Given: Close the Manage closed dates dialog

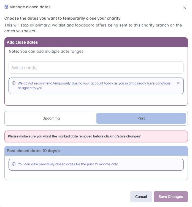Looking at the screenshot, I should click(x=185, y=8).
